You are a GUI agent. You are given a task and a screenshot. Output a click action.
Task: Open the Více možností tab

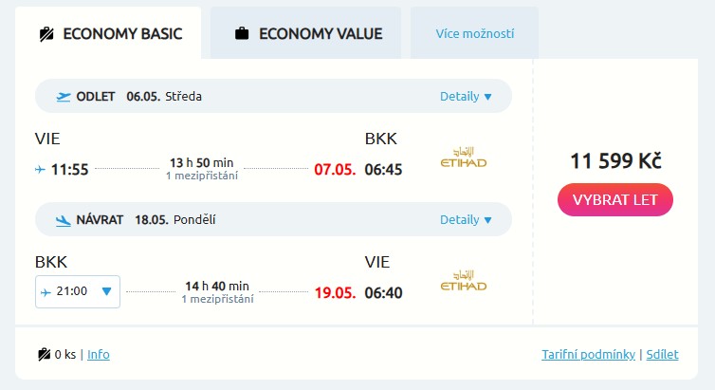(475, 34)
